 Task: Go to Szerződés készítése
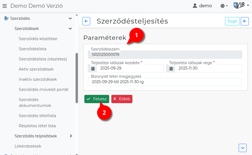click(38, 39)
